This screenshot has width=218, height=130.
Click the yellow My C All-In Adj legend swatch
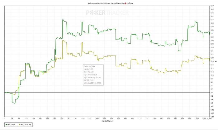[19, 125]
